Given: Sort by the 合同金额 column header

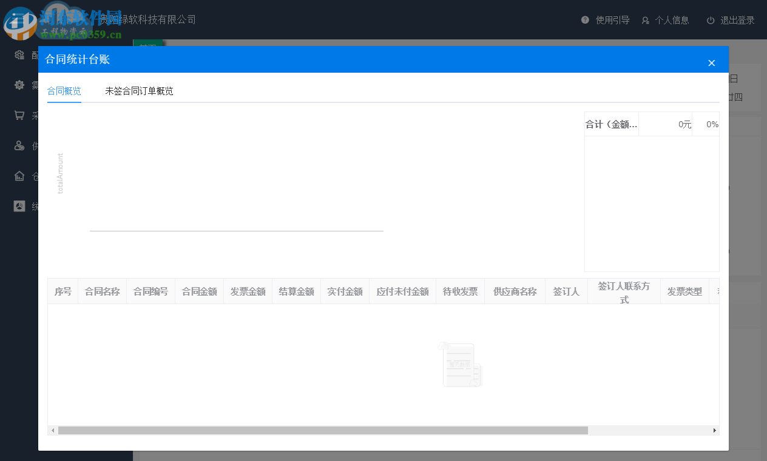Looking at the screenshot, I should tap(199, 291).
